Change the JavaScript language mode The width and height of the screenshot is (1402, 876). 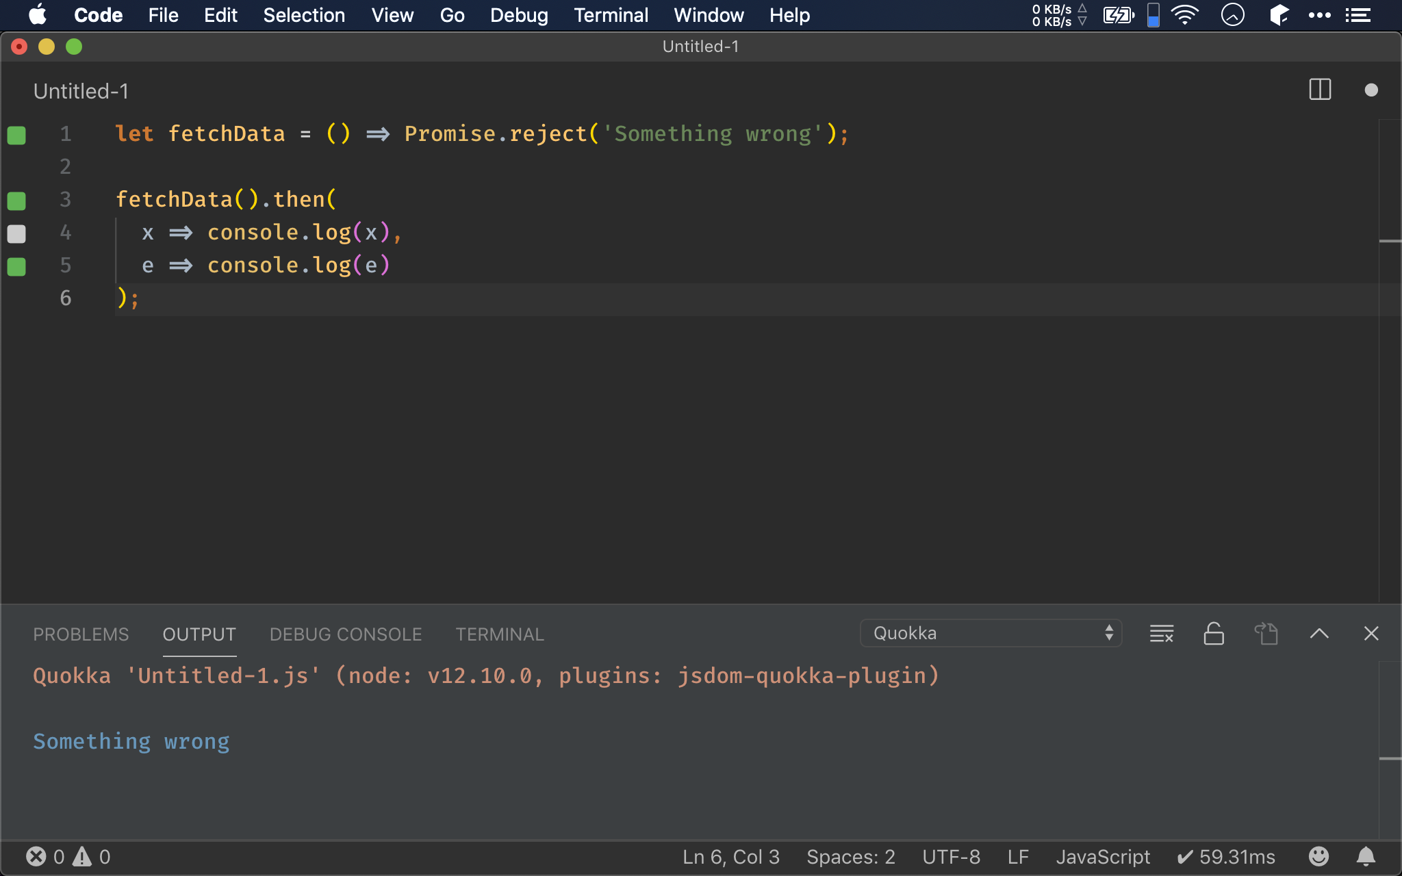pos(1103,857)
